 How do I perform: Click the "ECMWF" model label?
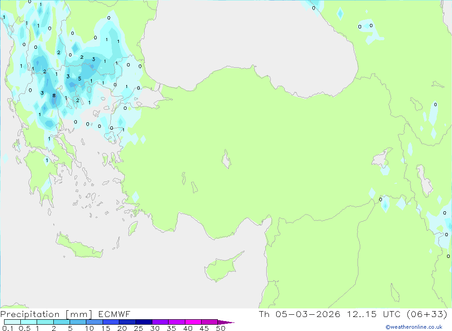pos(114,314)
